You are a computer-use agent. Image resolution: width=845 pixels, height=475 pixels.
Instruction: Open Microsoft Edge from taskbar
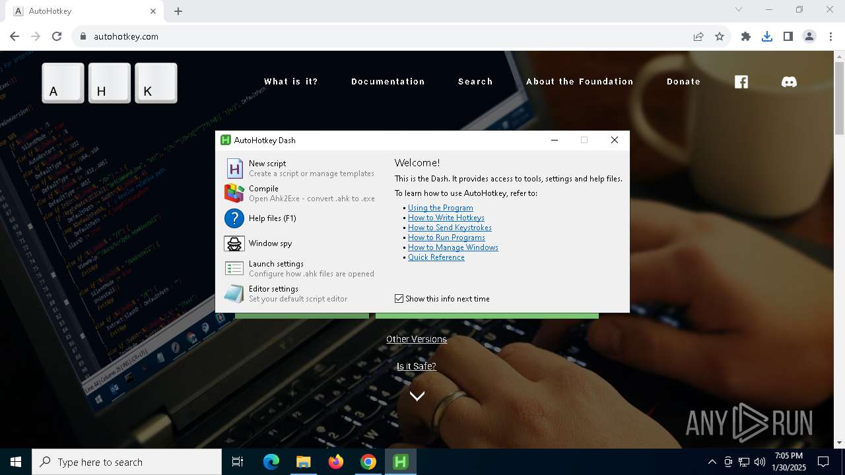(x=271, y=462)
